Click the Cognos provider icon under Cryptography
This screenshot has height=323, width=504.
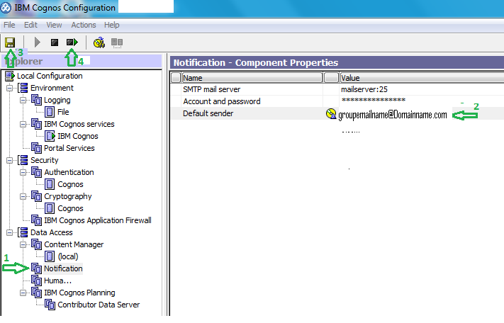50,208
